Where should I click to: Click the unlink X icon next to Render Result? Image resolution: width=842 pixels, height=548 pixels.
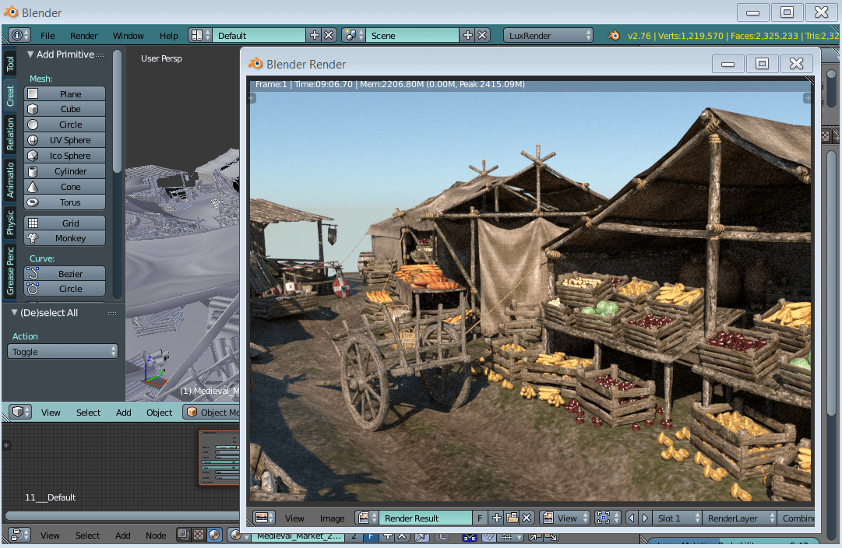(527, 518)
